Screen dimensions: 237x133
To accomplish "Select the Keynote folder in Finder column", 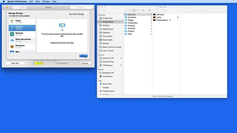I will [x=138, y=14].
